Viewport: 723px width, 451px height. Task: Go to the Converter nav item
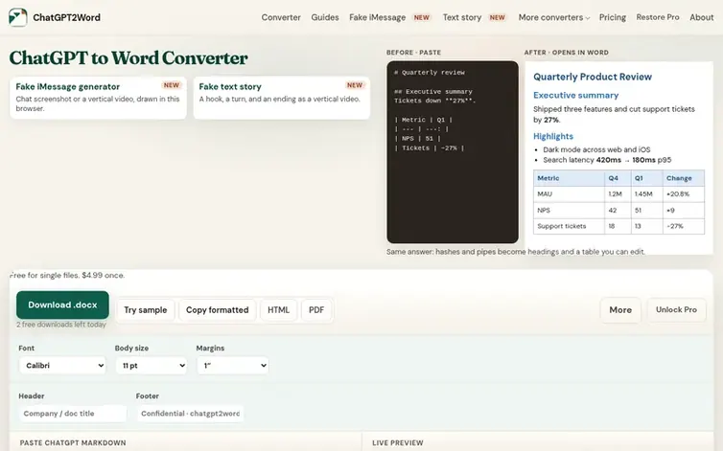coord(281,17)
